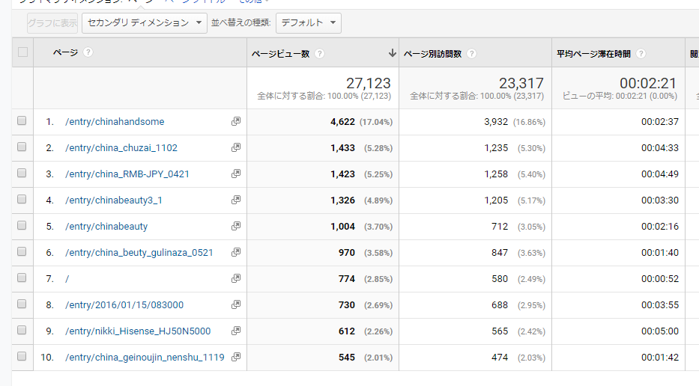Check the box for nikki_Hisense_HJ50N5000
The width and height of the screenshot is (699, 386).
pyautogui.click(x=22, y=331)
